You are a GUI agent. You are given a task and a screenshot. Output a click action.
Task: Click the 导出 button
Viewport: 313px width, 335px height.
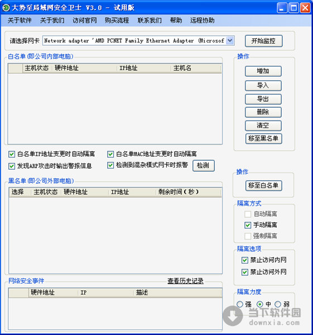point(263,99)
